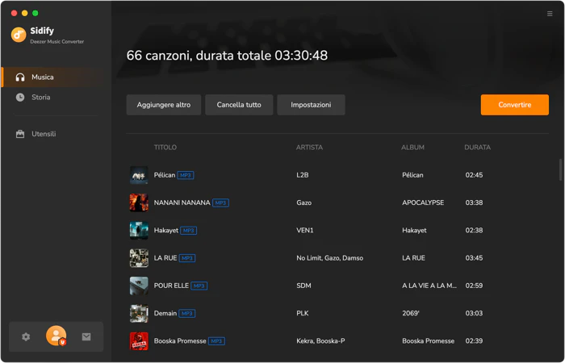The height and width of the screenshot is (363, 565).
Task: Click artist Gazo in NANANI NANANA row
Action: coord(303,202)
